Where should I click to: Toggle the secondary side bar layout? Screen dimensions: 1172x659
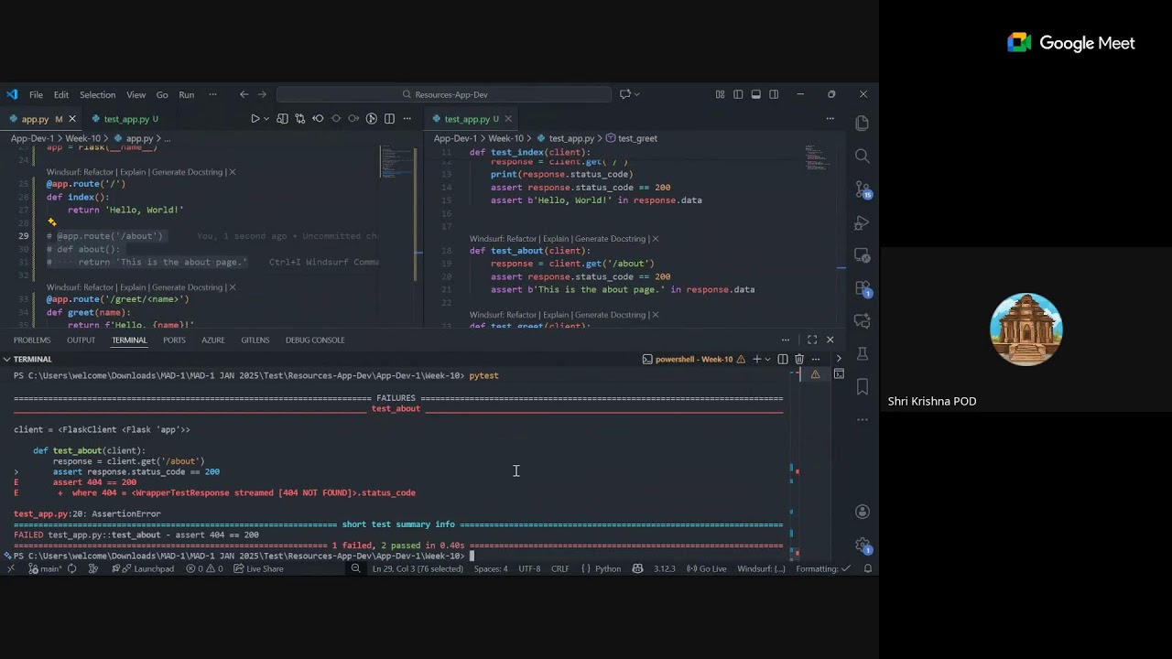774,94
